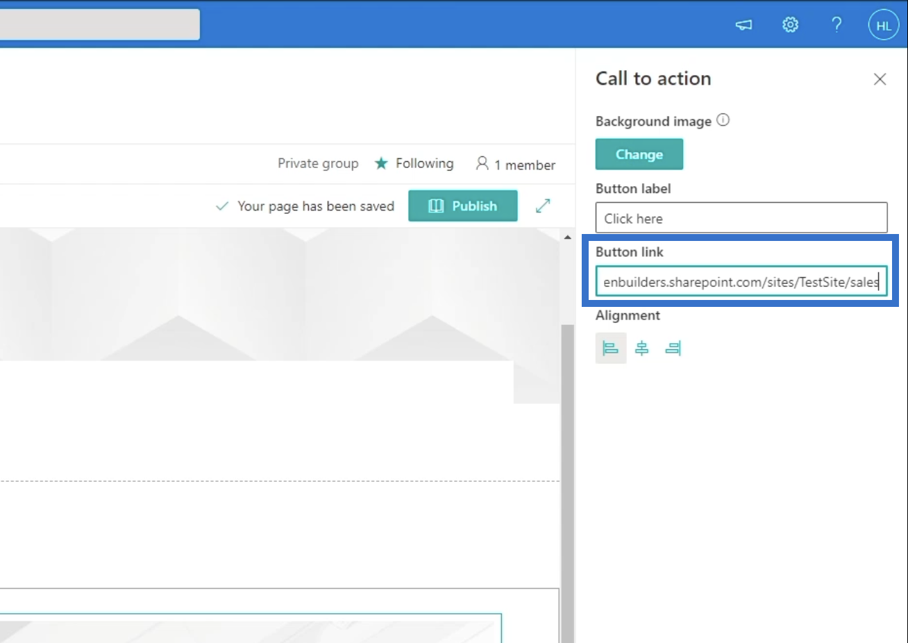
Task: Open the 1 member list
Action: click(516, 164)
